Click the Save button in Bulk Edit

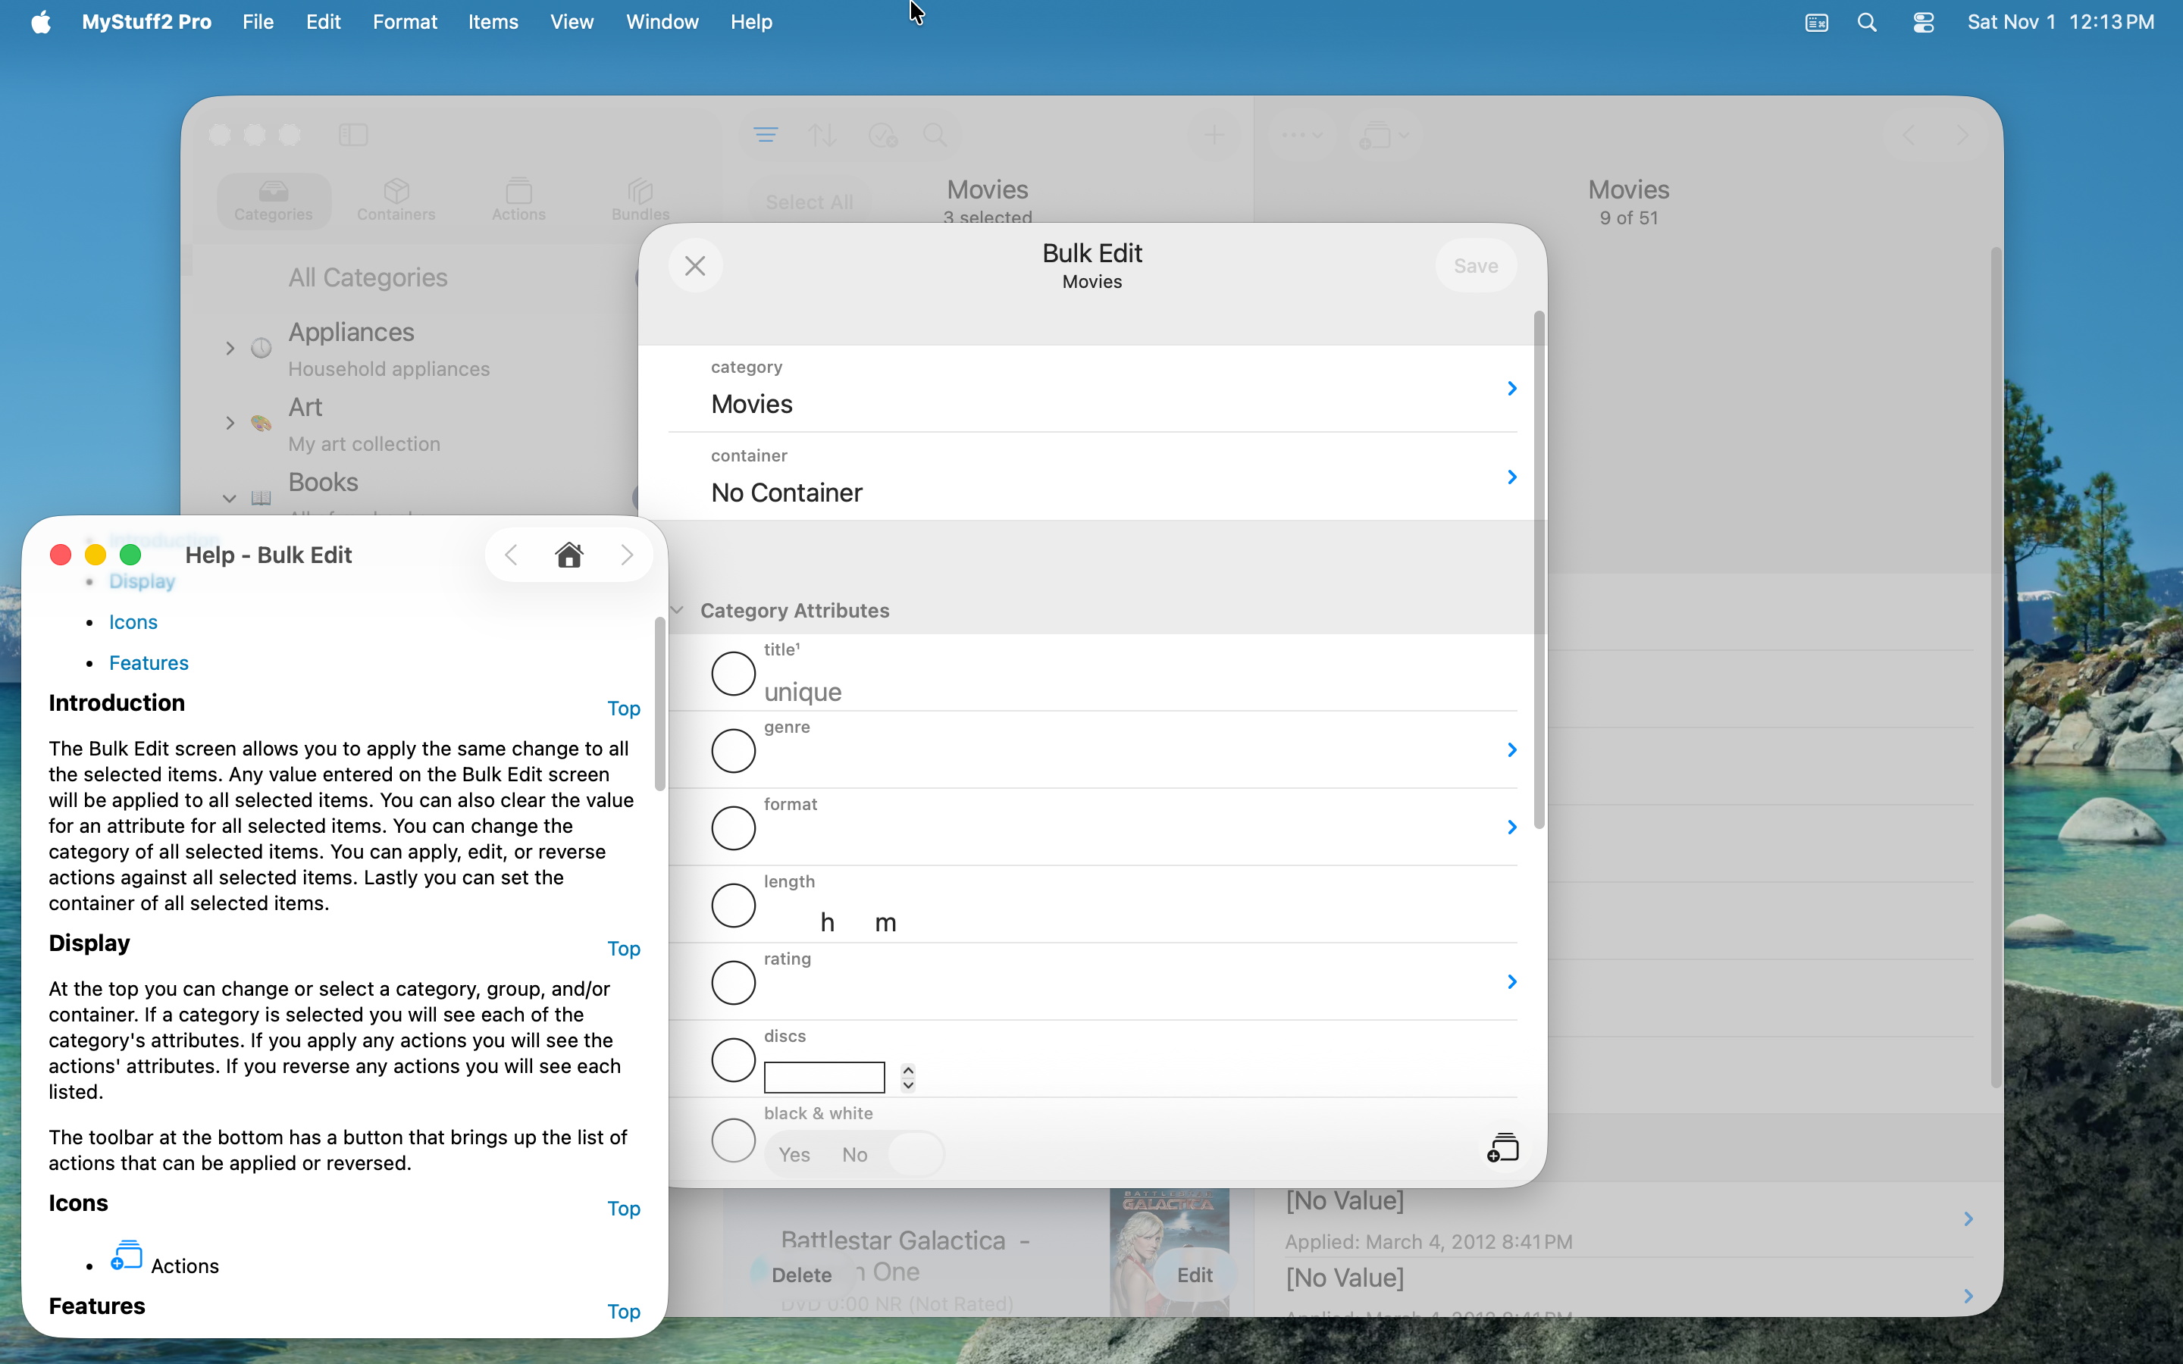1476,266
